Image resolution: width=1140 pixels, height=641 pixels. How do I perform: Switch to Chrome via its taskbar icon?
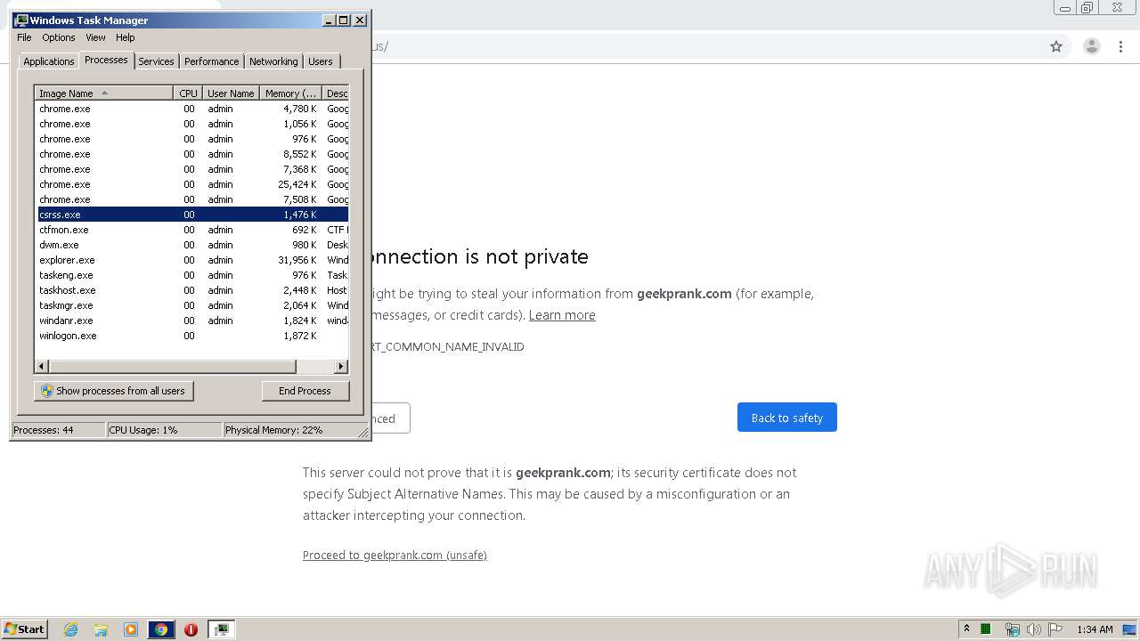161,629
